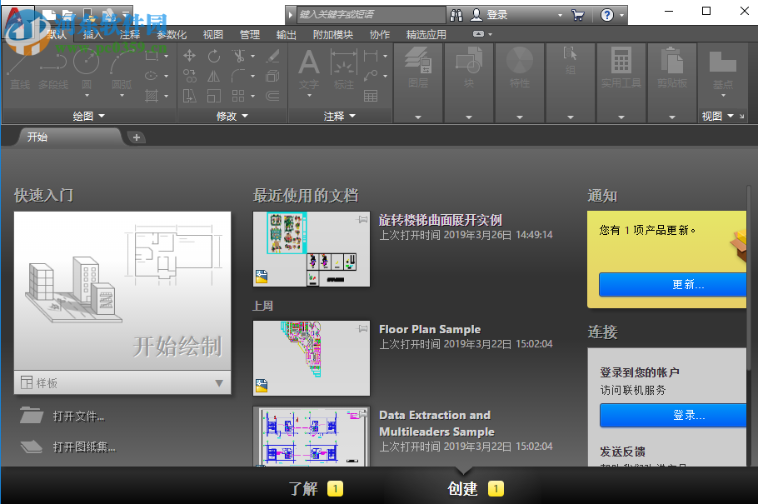
Task: Switch to the 了解 page at bottom
Action: (x=304, y=489)
